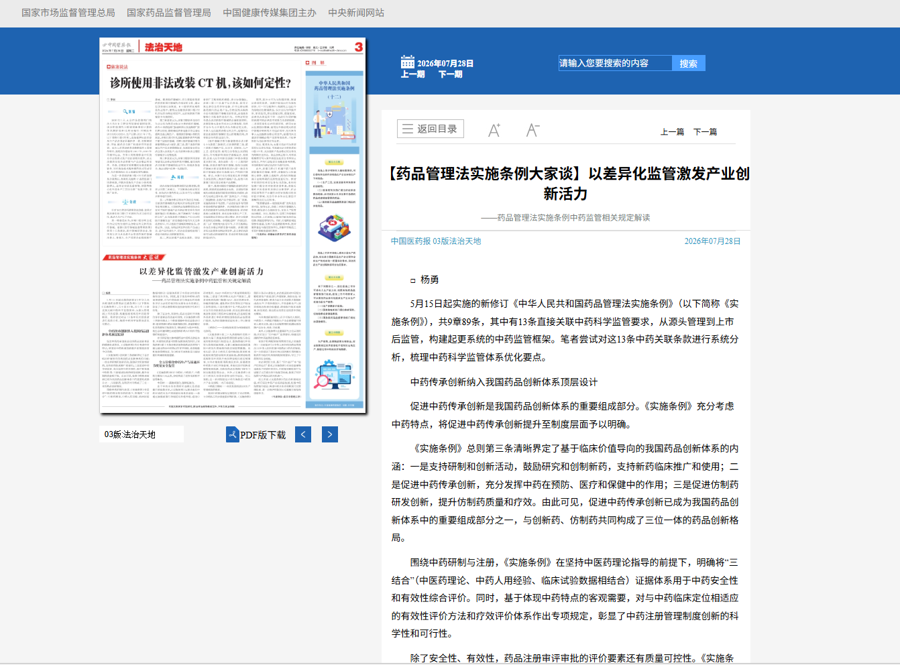This screenshot has width=900, height=665.
Task: Focus the search input field
Action: 615,63
